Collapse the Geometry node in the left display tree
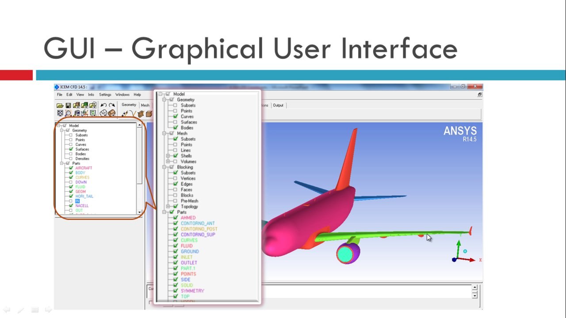The image size is (566, 318). (62, 130)
